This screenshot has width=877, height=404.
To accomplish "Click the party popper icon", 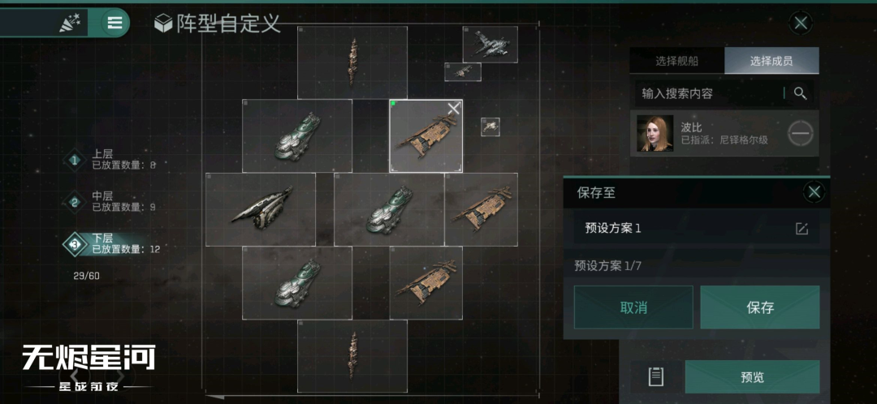I will (71, 23).
